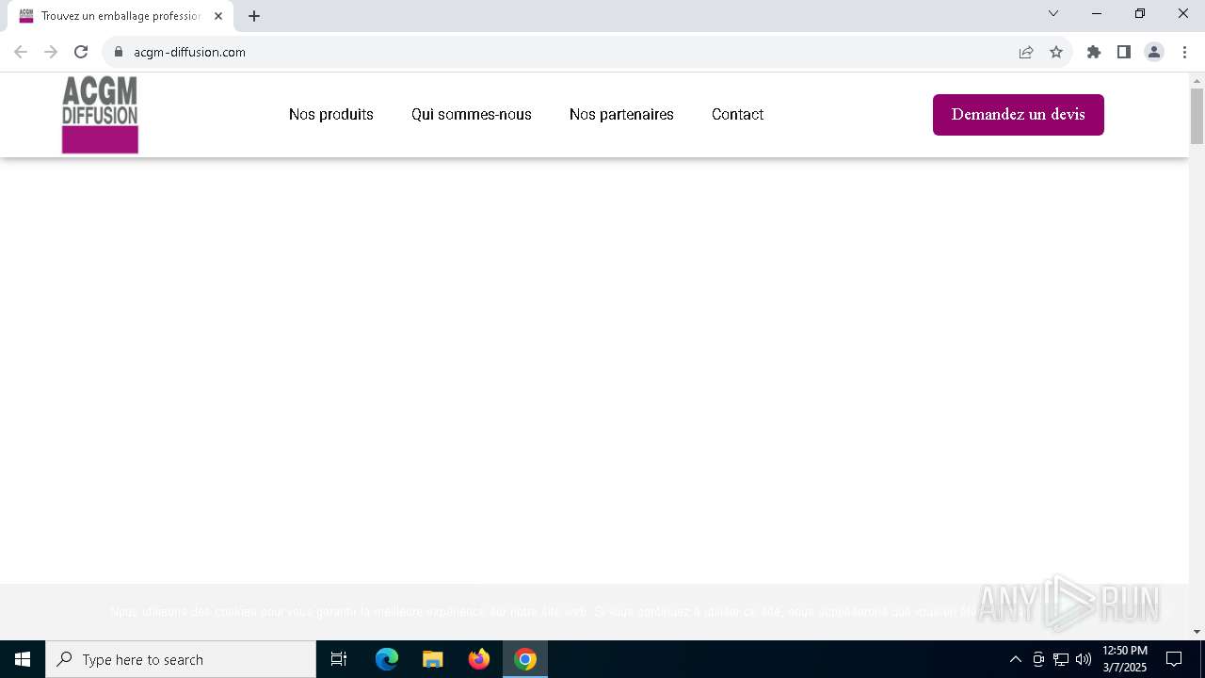Go forward to next page

51,52
